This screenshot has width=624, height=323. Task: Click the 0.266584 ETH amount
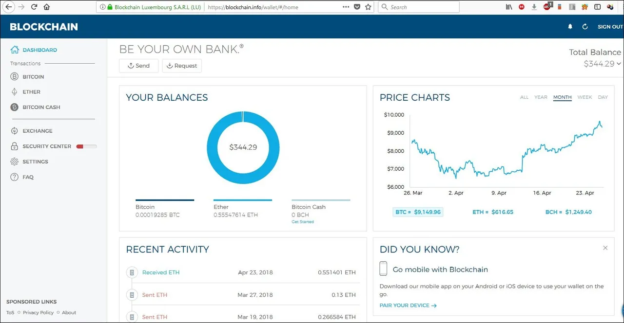click(337, 317)
